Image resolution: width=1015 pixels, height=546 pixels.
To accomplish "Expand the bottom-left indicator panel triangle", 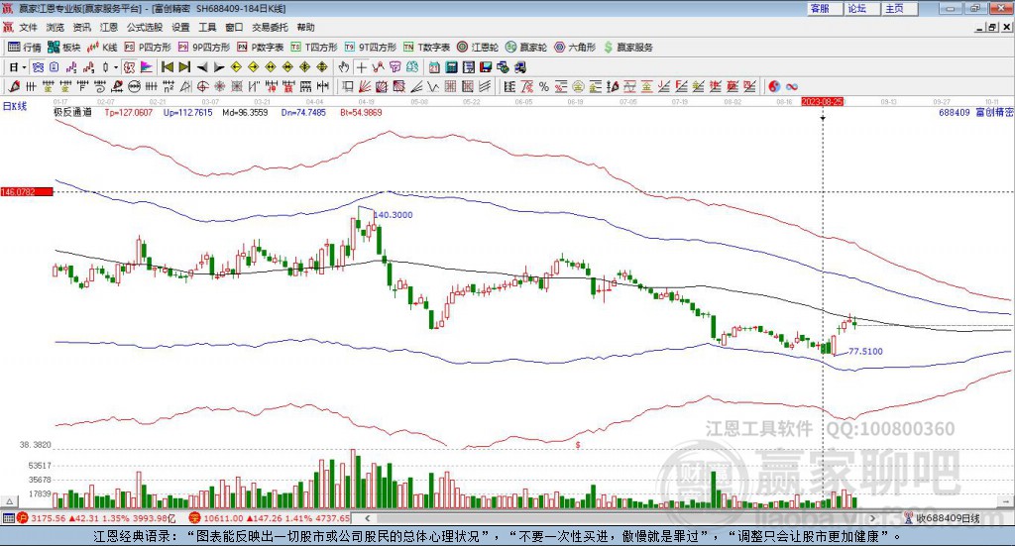I will coord(10,501).
